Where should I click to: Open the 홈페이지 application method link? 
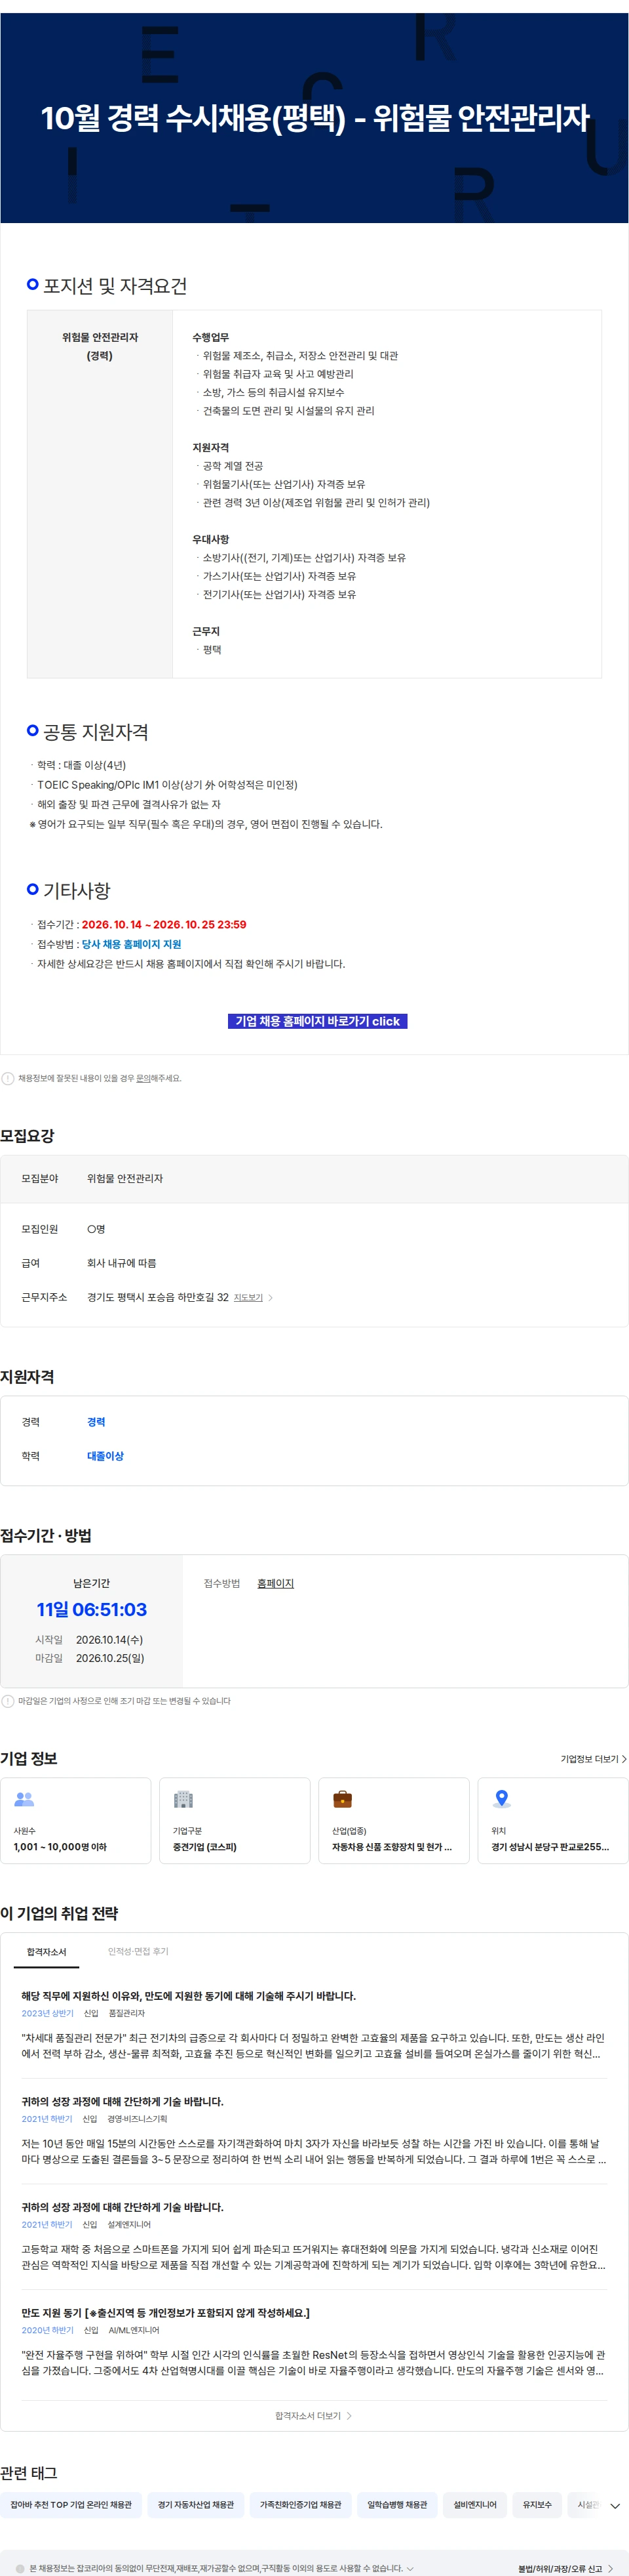(276, 1583)
